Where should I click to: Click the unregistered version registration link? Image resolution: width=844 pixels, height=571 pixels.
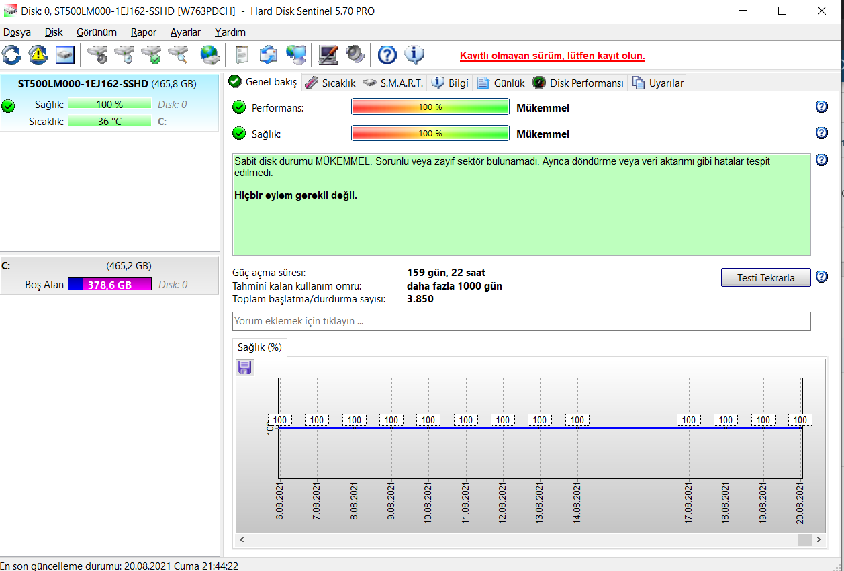553,56
